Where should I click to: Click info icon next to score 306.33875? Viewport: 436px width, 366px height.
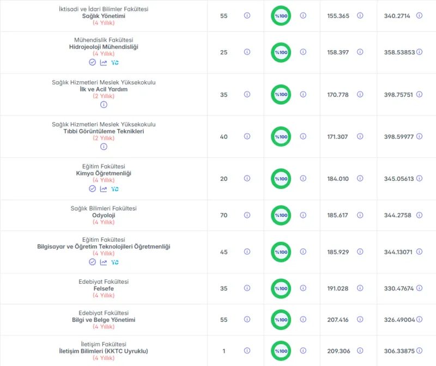click(419, 351)
